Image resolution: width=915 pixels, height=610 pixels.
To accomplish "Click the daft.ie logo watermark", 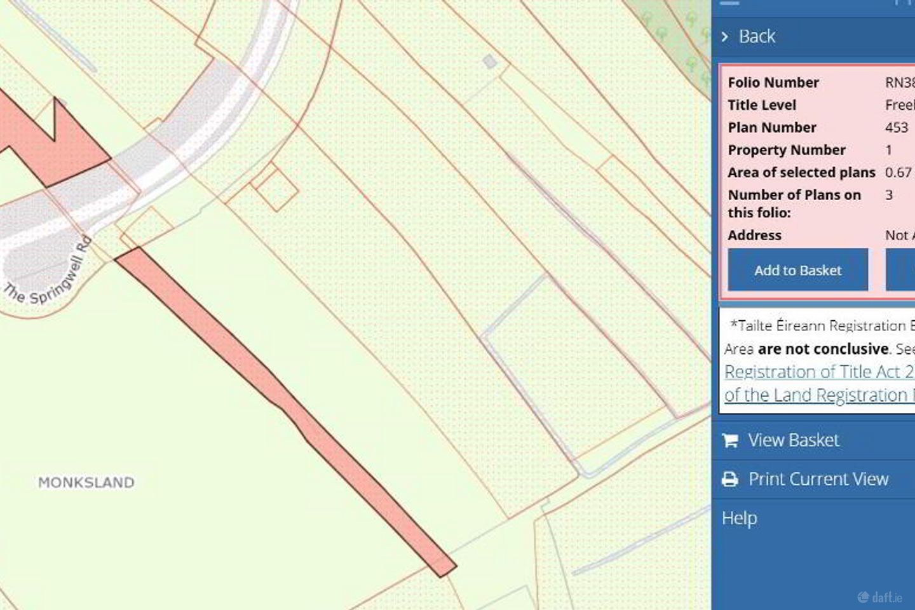I will (879, 598).
